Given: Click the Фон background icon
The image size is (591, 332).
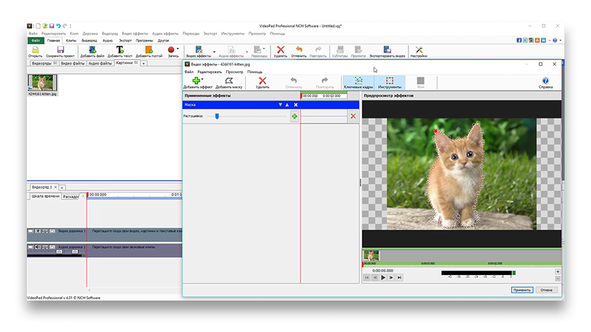Looking at the screenshot, I should [x=421, y=81].
